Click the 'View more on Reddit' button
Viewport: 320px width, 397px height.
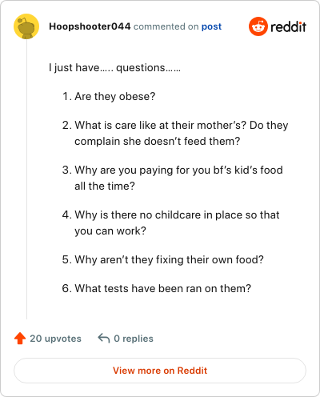click(x=160, y=371)
